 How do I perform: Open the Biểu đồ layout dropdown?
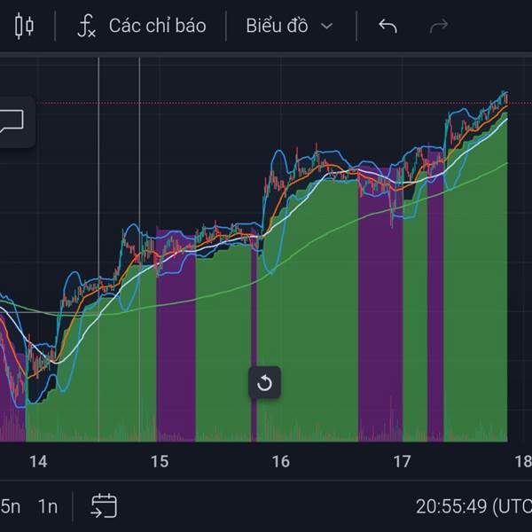tap(289, 26)
